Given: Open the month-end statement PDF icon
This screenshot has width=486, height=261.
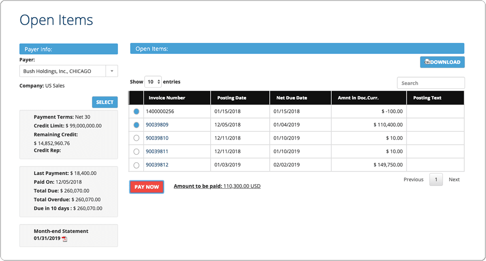Looking at the screenshot, I should (64, 239).
